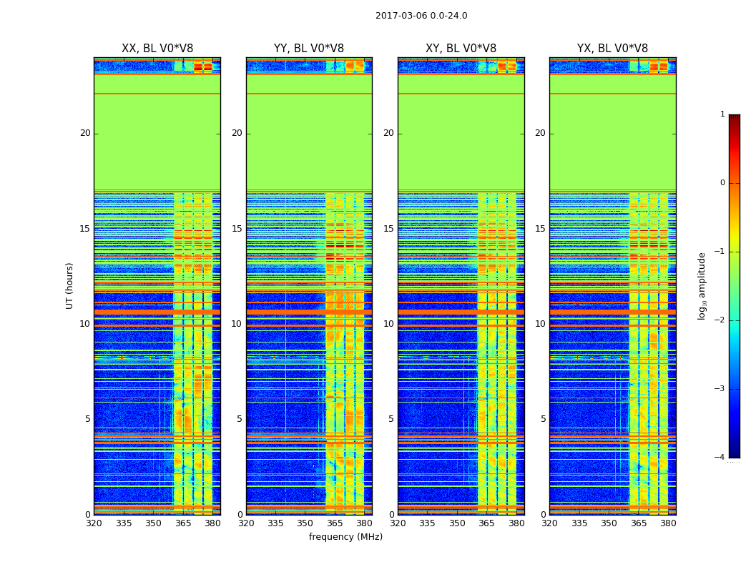
Task: Click the '350' x-tick under the YY panel
Action: [305, 523]
